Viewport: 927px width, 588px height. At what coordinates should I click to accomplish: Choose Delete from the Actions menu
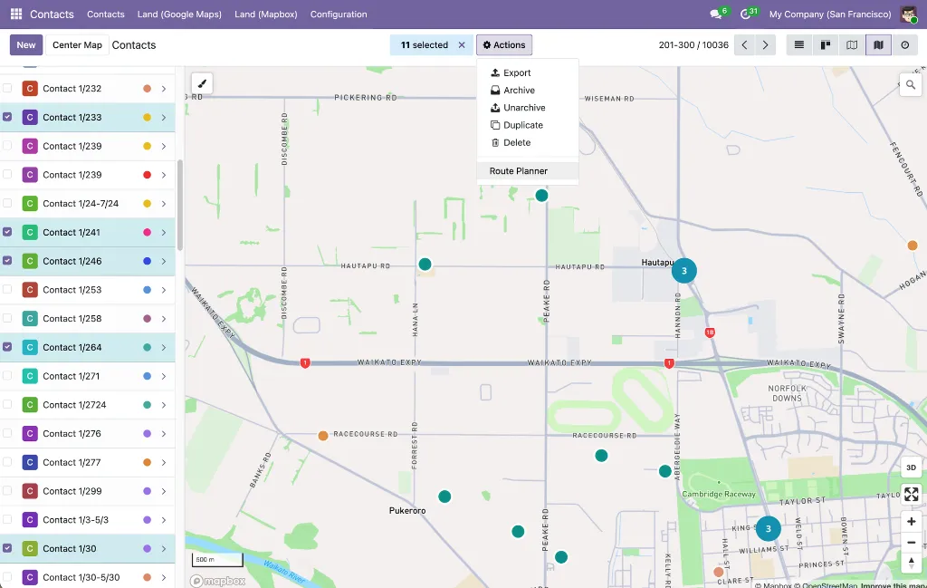pyautogui.click(x=528, y=142)
